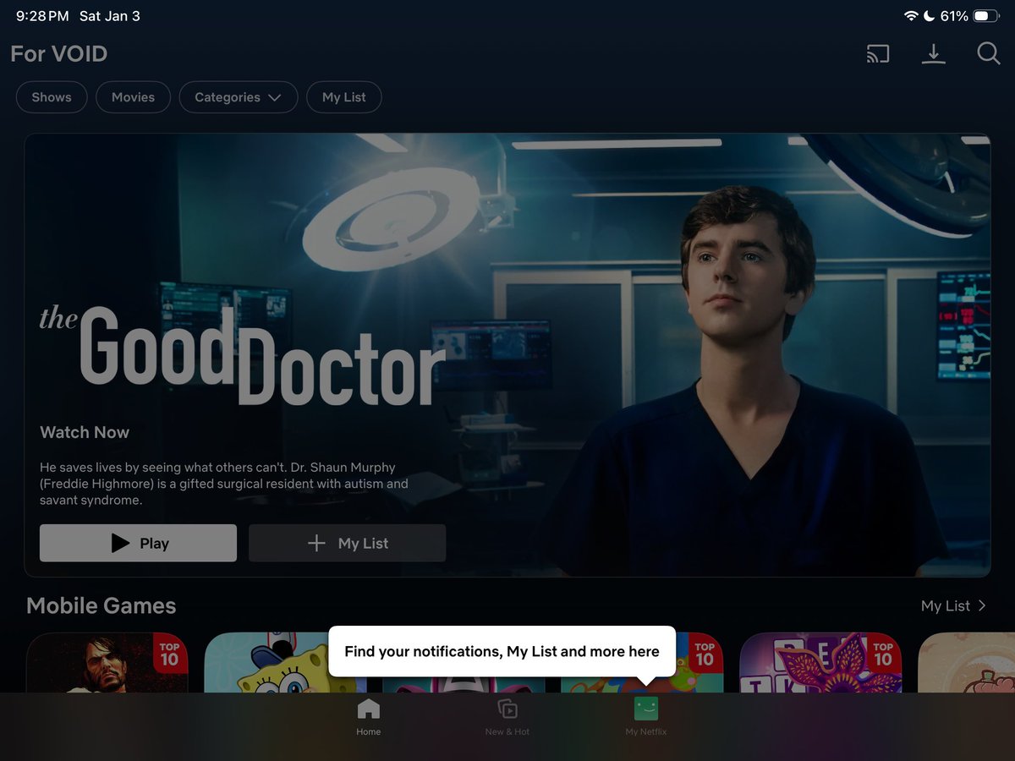Open the Search magnifier icon
Viewport: 1015px width, 761px height.
pos(989,54)
